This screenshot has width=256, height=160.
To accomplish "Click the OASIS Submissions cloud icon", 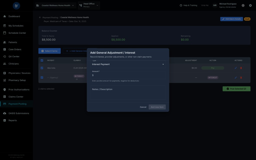I will point(4,113).
